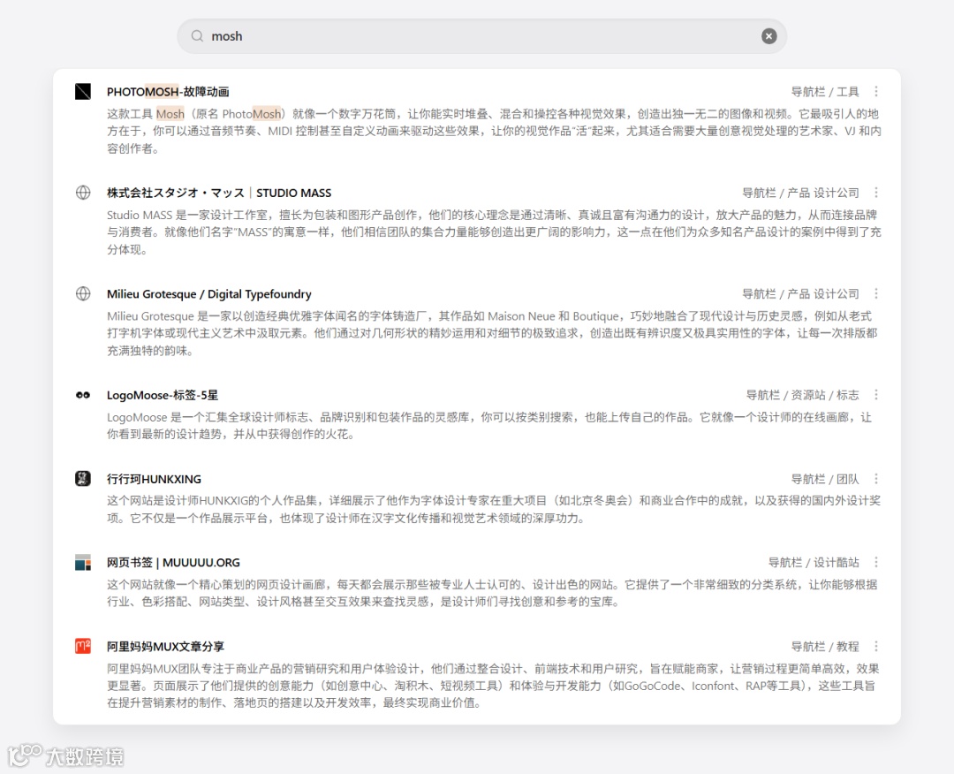Click breadcrumb 导航栏 / 资源站 / 标志

[x=802, y=395]
